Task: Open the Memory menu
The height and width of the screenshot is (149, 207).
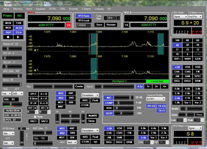Action: tap(18, 9)
